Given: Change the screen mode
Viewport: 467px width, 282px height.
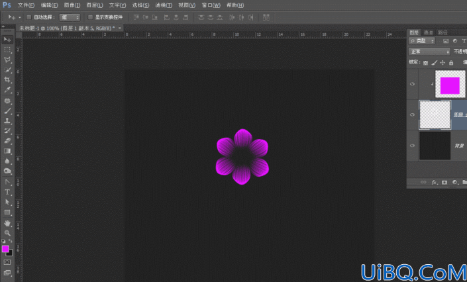Looking at the screenshot, I should (x=7, y=273).
